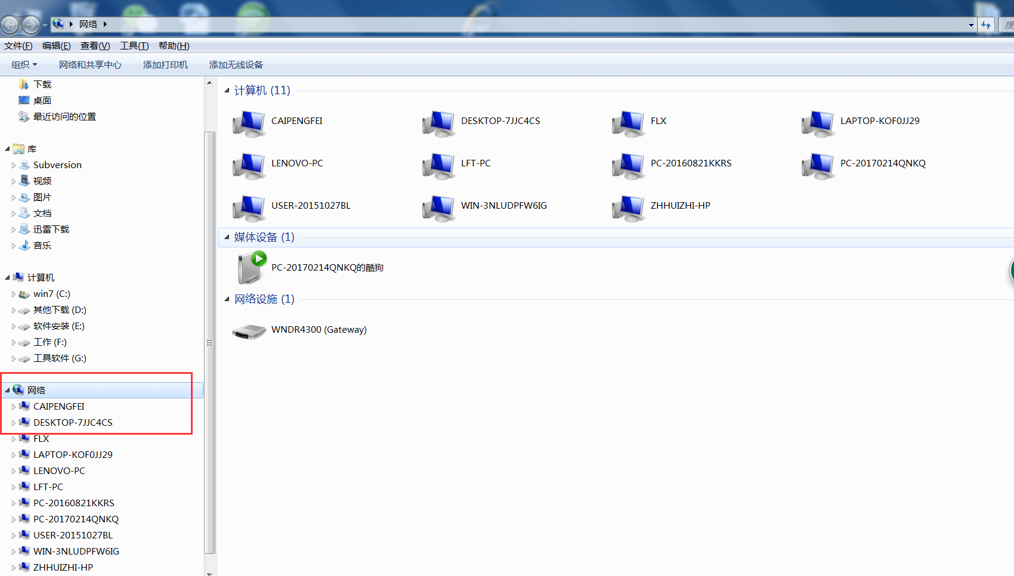The height and width of the screenshot is (576, 1014).
Task: Click the 网络和共享中心 button
Action: point(90,65)
